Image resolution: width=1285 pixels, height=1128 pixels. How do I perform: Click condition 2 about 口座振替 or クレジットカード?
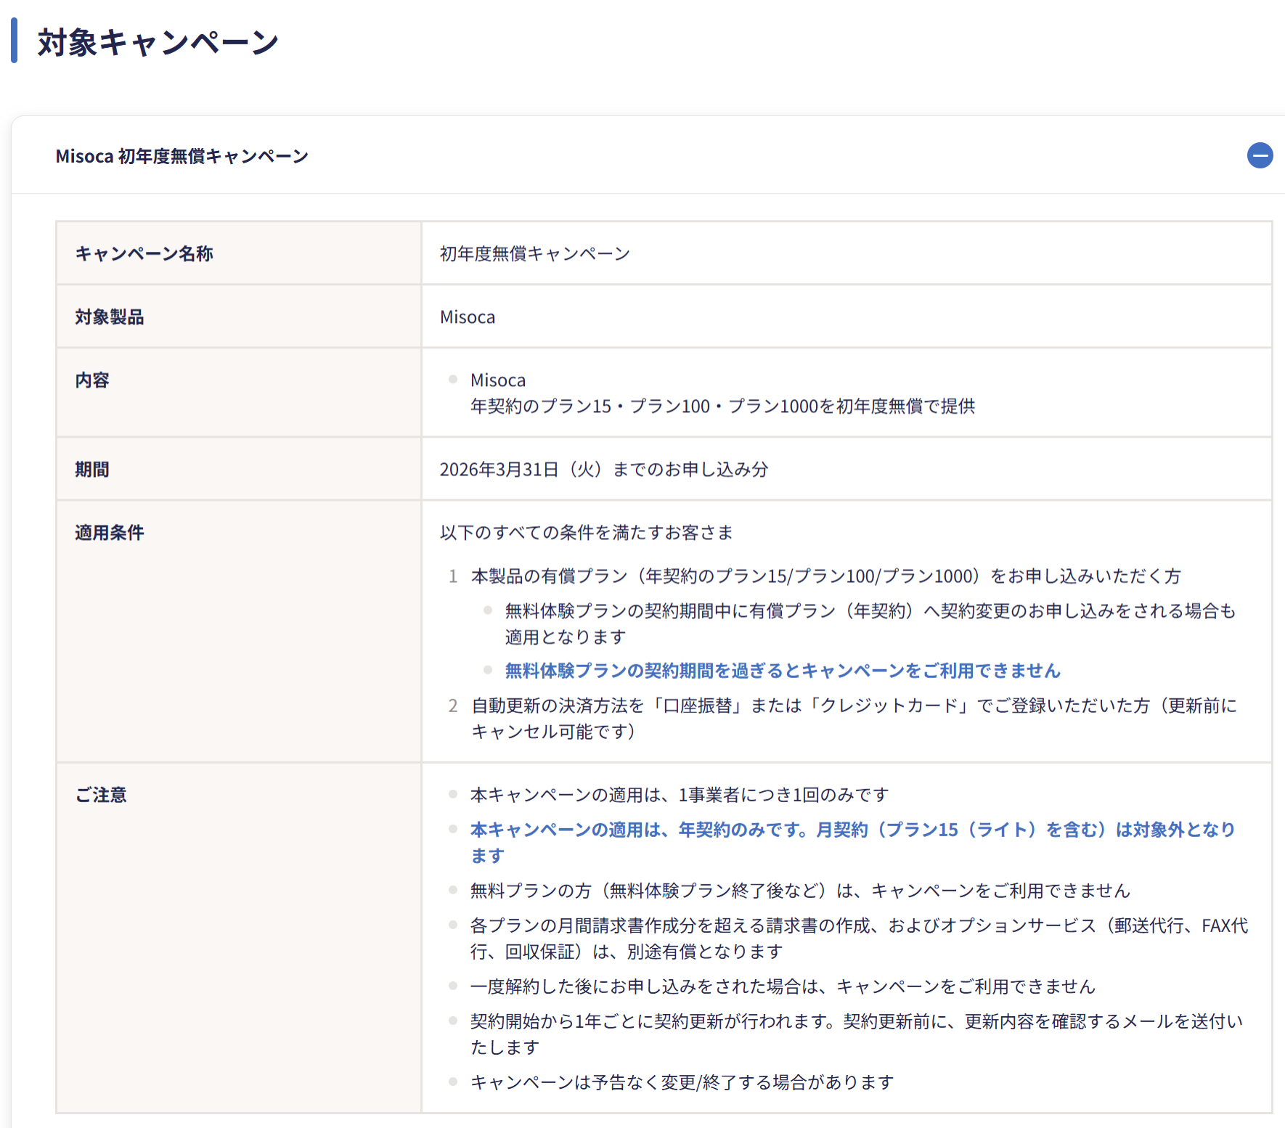point(854,706)
